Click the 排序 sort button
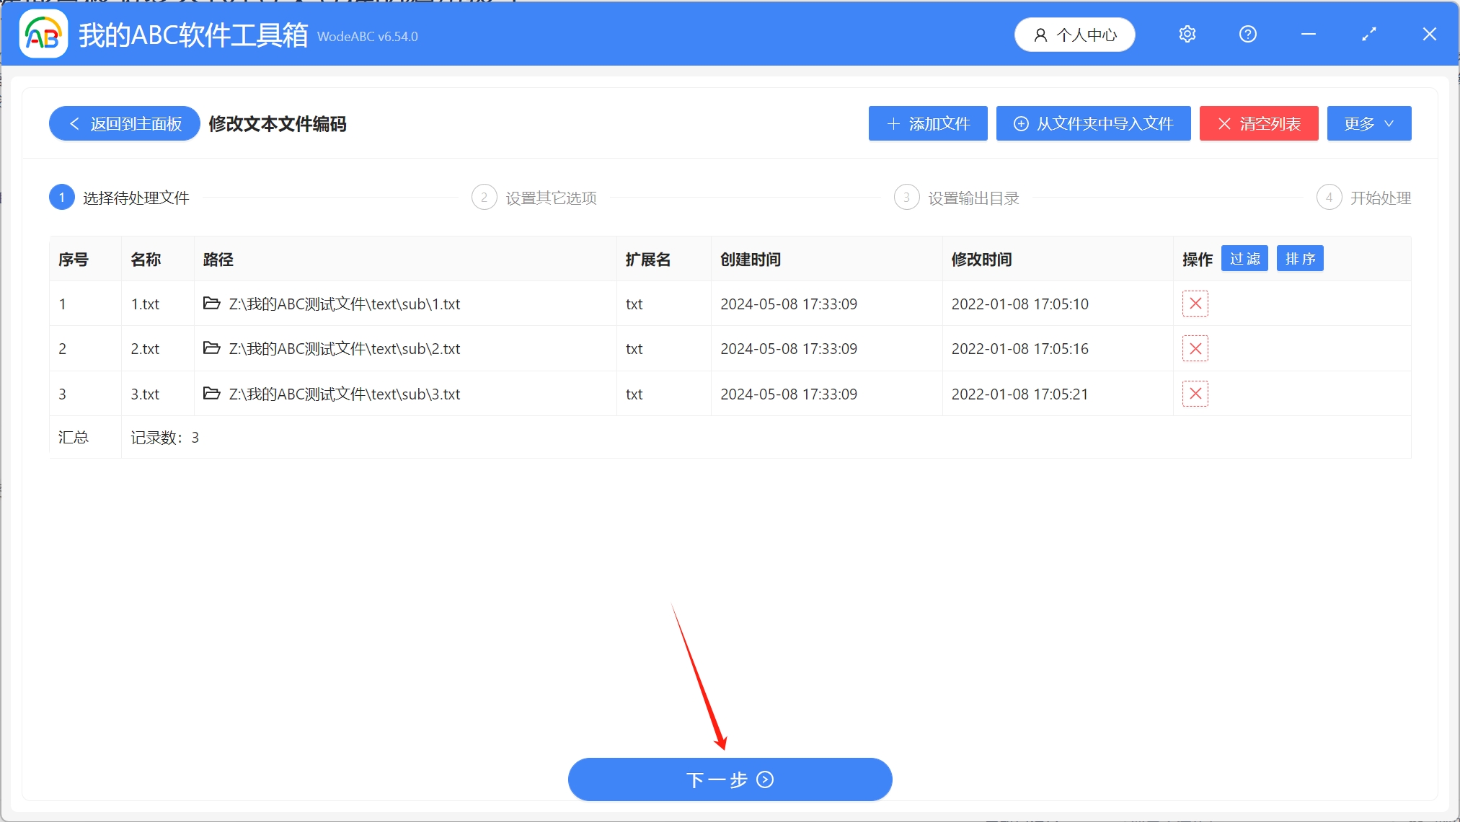This screenshot has height=822, width=1460. 1299,259
